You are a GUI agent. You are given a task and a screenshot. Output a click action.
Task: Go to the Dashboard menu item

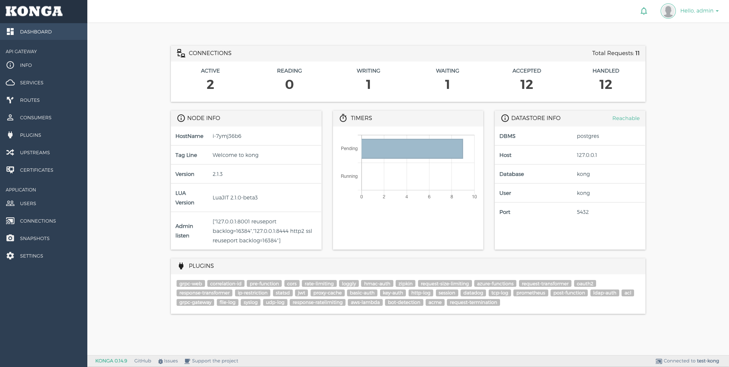pyautogui.click(x=44, y=32)
